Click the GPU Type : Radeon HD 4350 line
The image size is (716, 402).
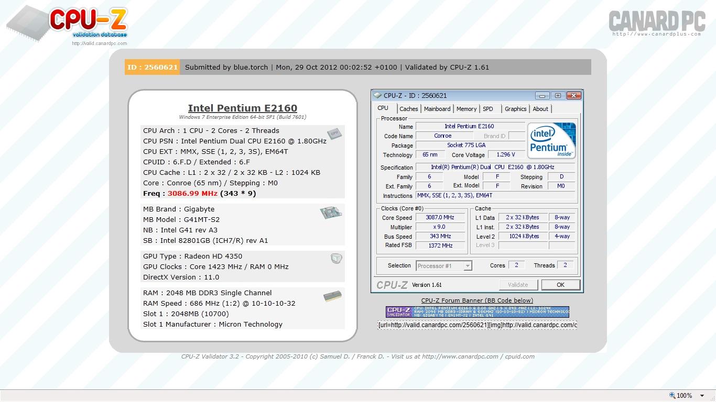(193, 256)
